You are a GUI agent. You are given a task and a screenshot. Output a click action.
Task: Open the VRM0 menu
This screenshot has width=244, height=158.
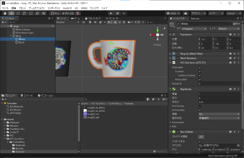click(x=84, y=8)
